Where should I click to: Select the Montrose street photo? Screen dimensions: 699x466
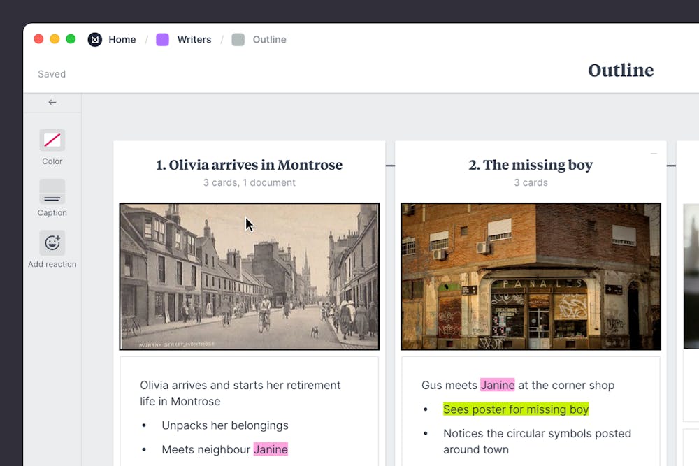250,277
